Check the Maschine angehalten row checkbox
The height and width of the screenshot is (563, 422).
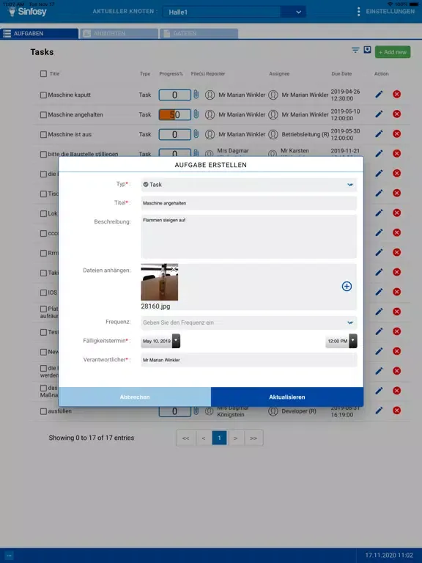coord(43,114)
